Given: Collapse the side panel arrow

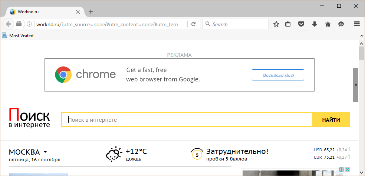Looking at the screenshot, I should pyautogui.click(x=356, y=85).
